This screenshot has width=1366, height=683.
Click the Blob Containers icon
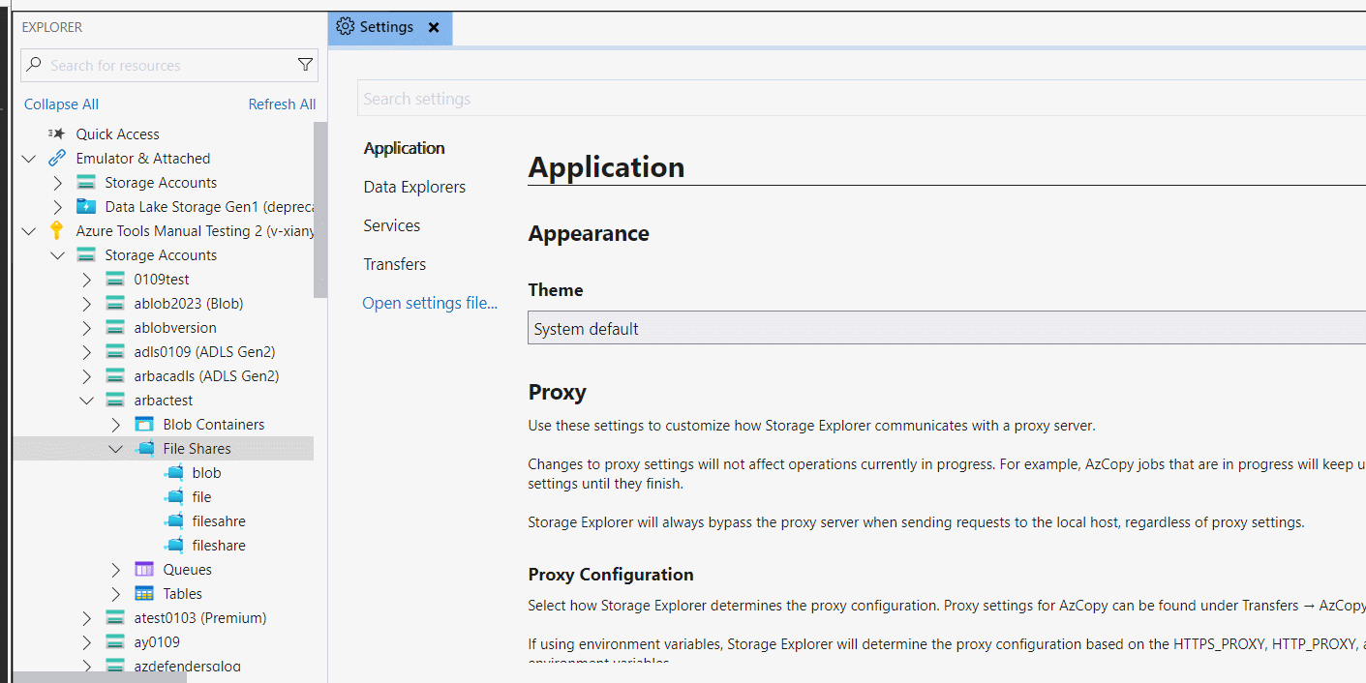[x=144, y=425]
